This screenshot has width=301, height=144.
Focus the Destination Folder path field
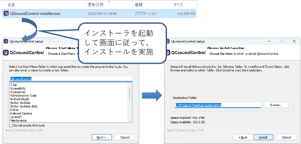[218, 105]
